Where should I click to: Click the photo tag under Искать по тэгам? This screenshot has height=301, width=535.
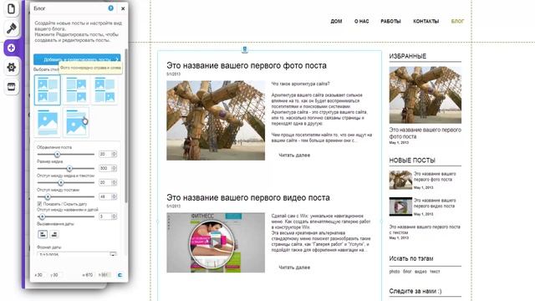pos(395,272)
